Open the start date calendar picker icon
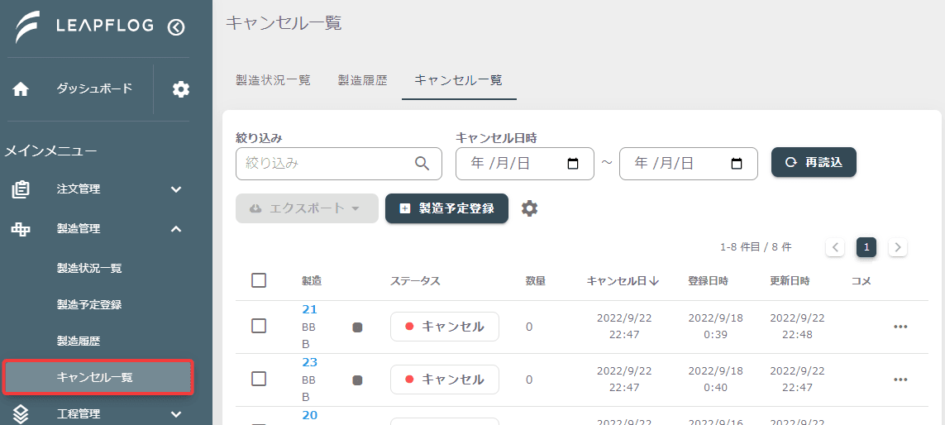 pyautogui.click(x=573, y=164)
